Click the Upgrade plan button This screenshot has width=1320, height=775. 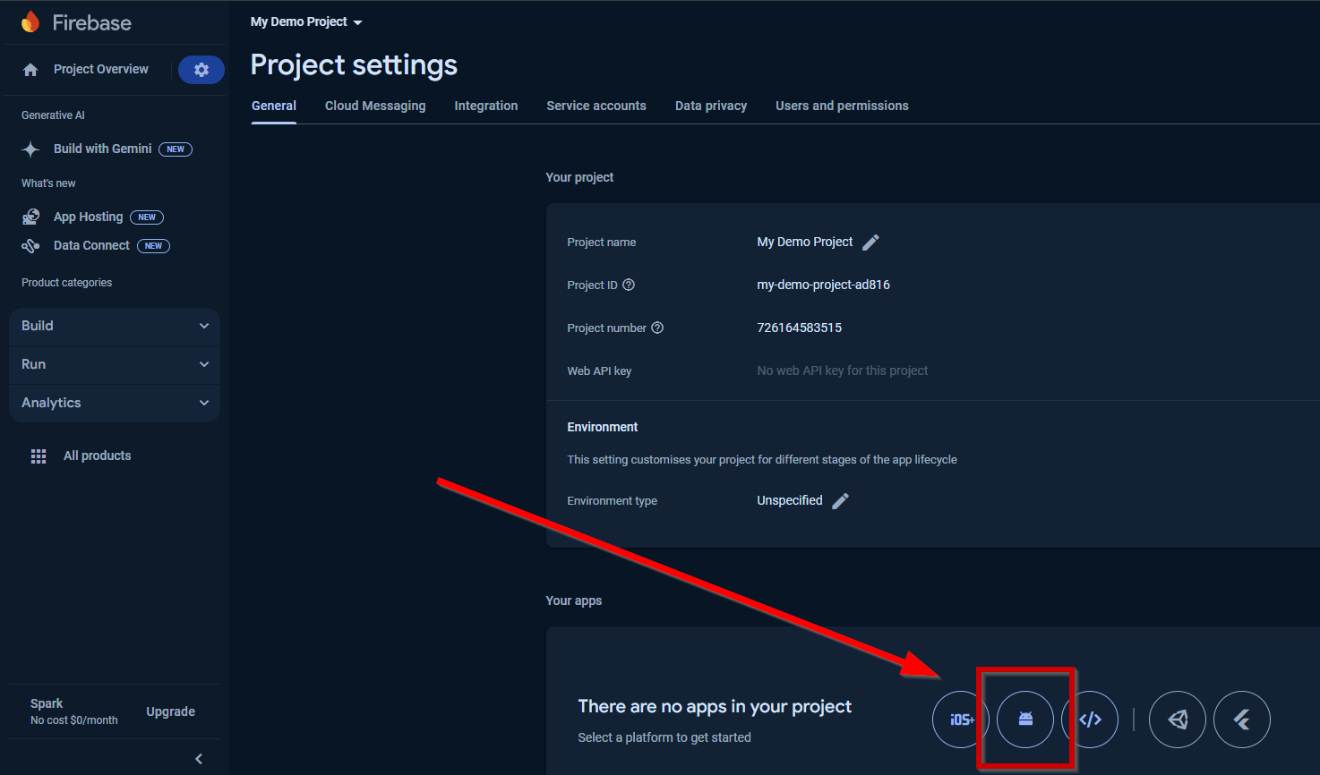pos(170,711)
